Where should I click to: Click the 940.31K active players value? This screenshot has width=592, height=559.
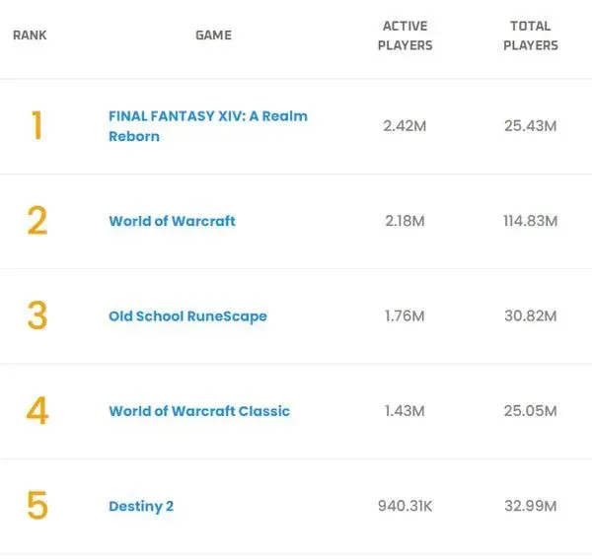405,506
